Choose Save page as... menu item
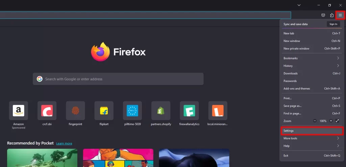346x167 pixels. tap(312, 106)
